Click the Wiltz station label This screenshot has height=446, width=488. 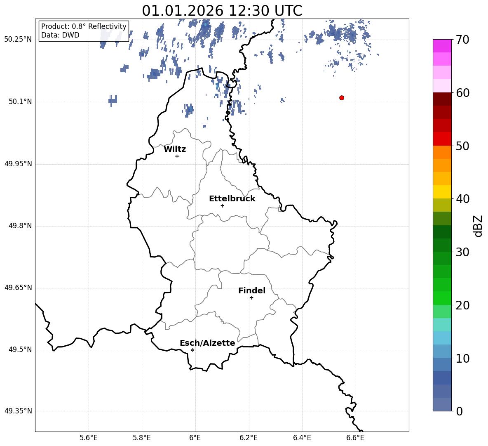(x=175, y=149)
